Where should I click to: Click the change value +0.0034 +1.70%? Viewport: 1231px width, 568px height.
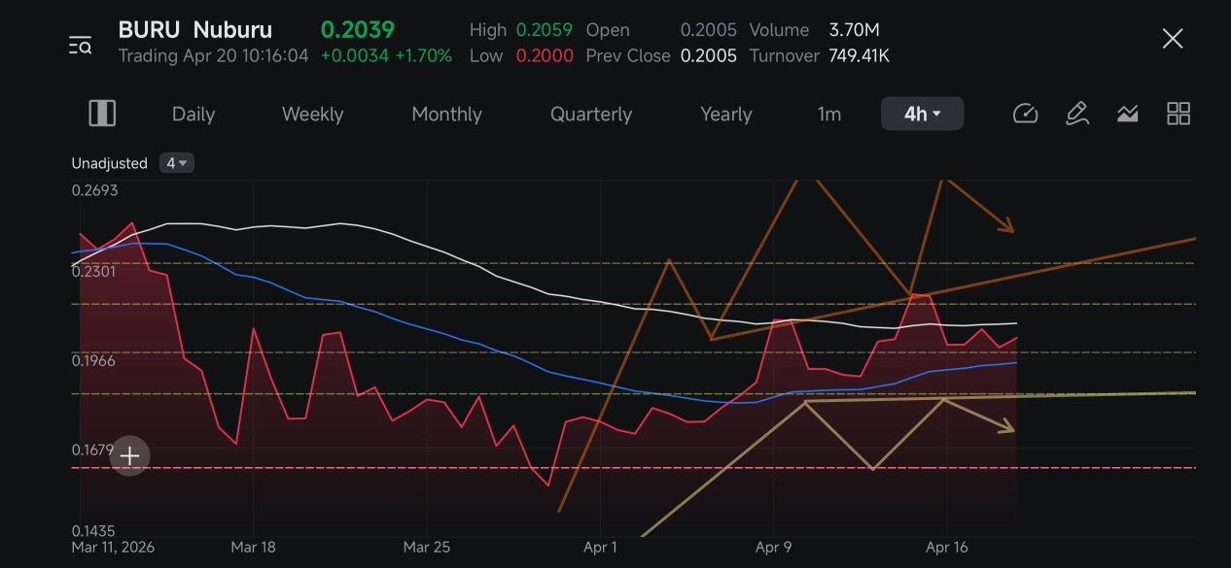click(386, 55)
